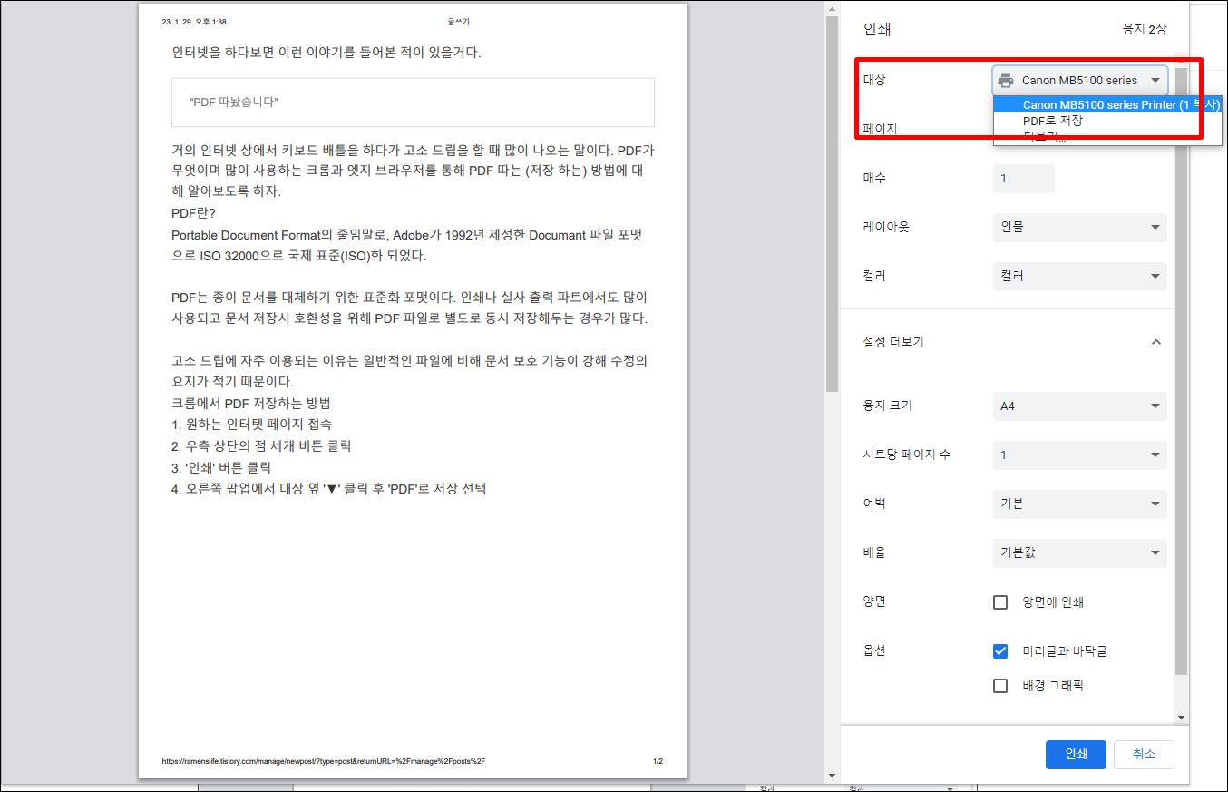Click the 취소 cancel button
Image resolution: width=1228 pixels, height=792 pixels.
coord(1145,755)
